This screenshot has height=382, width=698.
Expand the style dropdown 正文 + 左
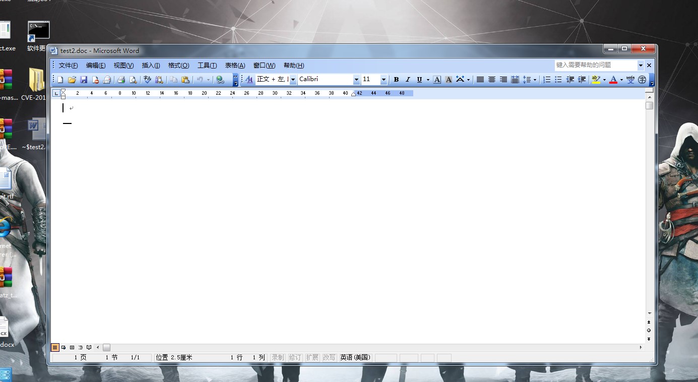coord(293,80)
